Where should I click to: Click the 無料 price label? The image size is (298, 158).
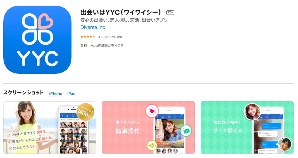(84, 45)
